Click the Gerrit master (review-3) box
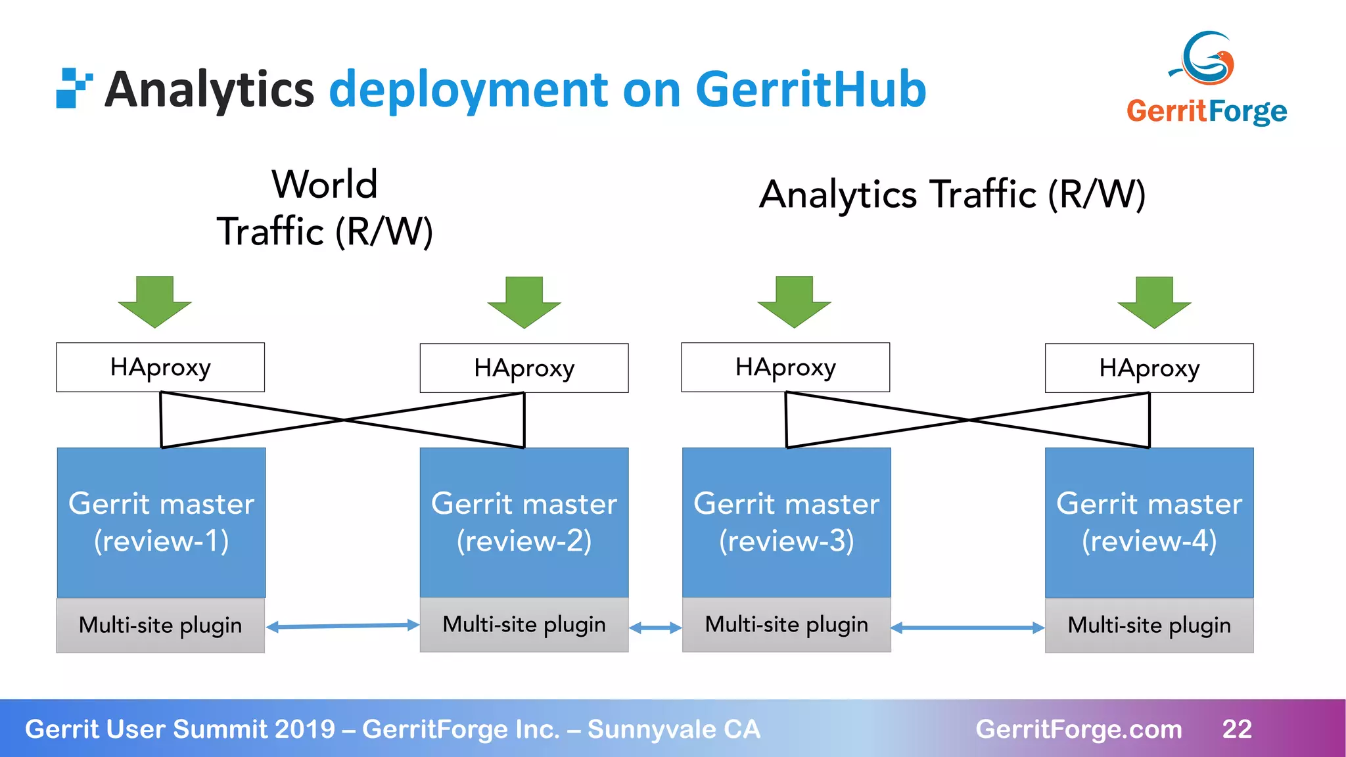 (x=787, y=523)
